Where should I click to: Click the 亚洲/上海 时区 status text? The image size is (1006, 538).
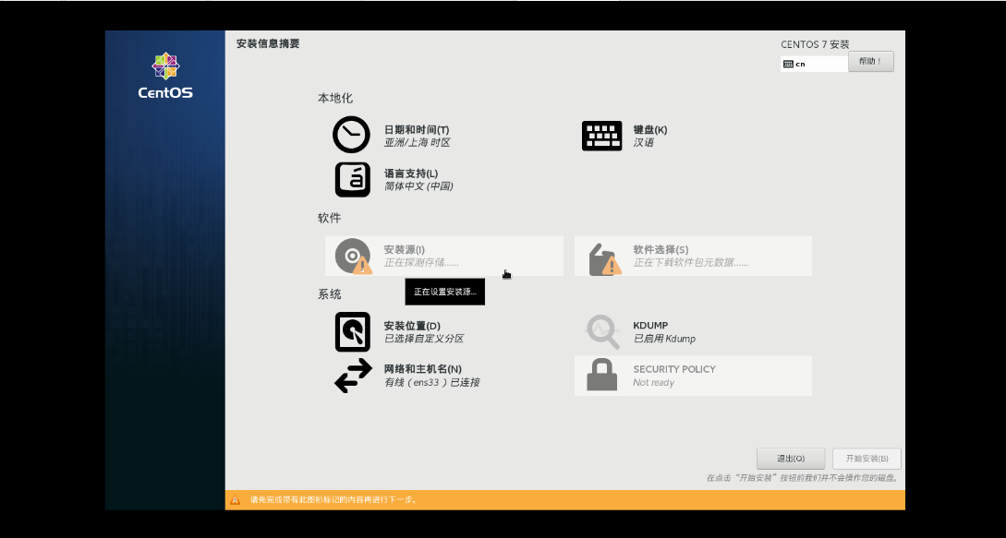click(x=417, y=142)
